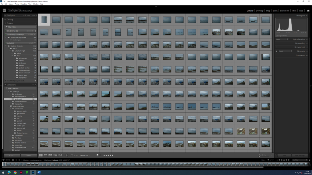Screen dimensions: 312x175
Task: Create a new collection using Collections plus icon
Action: click(36, 85)
